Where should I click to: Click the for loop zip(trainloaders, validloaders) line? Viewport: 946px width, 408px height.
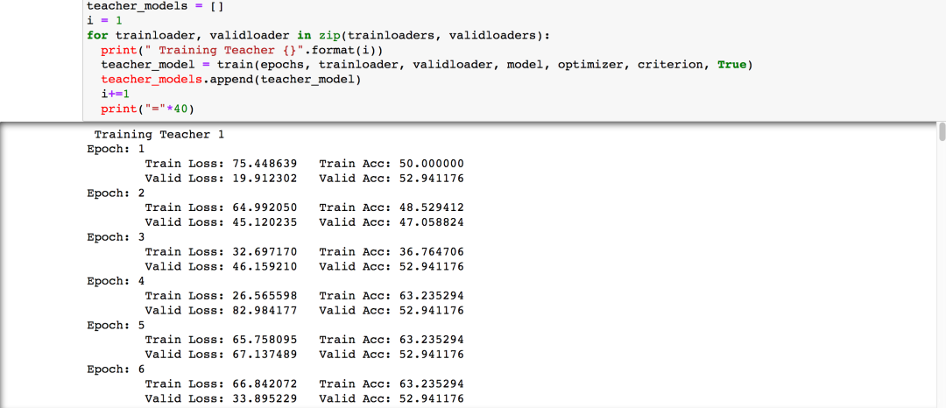319,35
